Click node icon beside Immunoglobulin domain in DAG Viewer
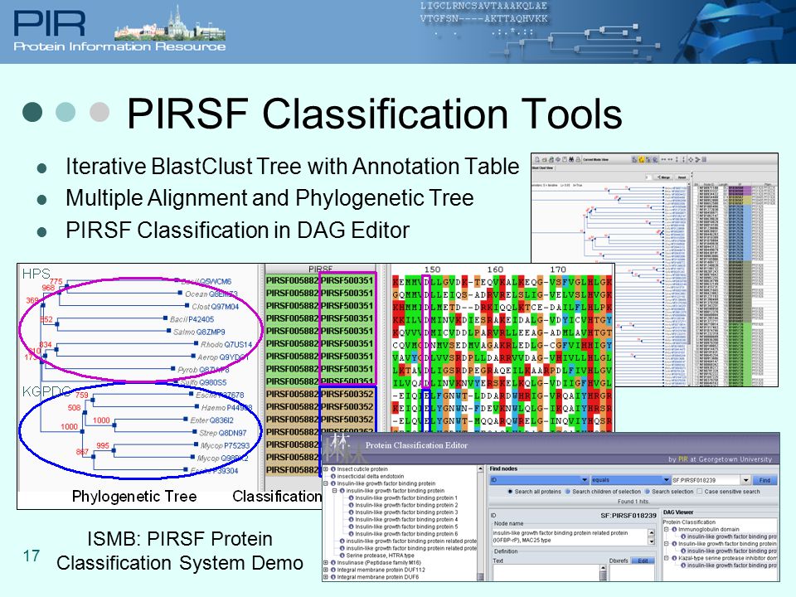 click(x=674, y=529)
